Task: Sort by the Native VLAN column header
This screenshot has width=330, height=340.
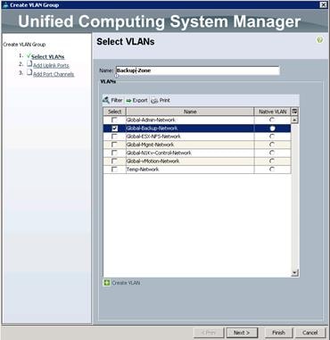Action: [272, 112]
